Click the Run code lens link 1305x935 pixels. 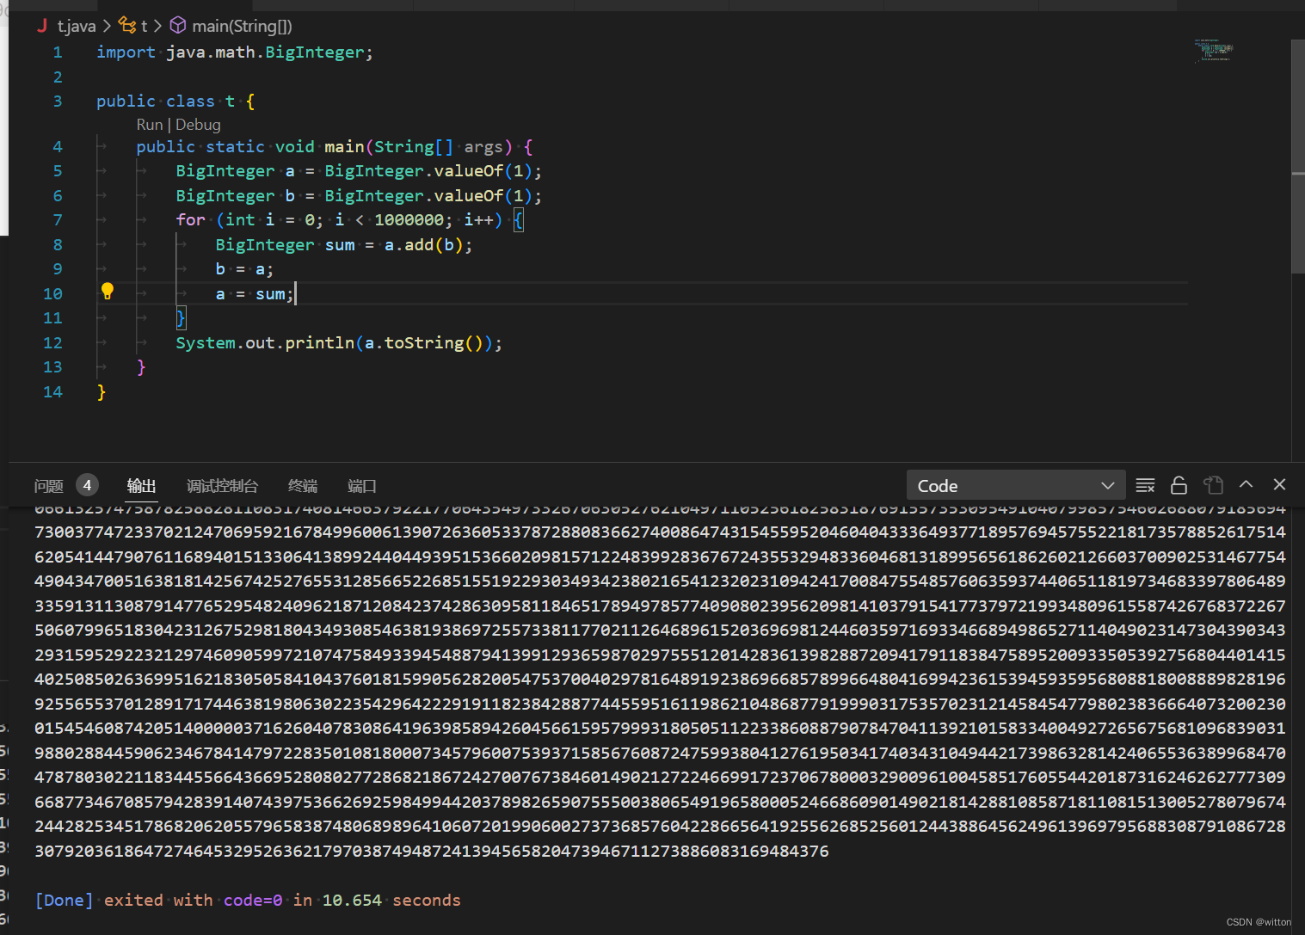[149, 125]
